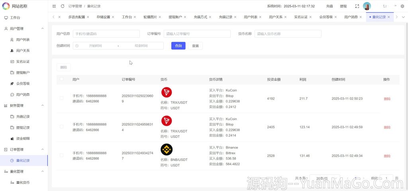Delete the record with profit 123.14
The height and width of the screenshot is (191, 408).
point(387,127)
